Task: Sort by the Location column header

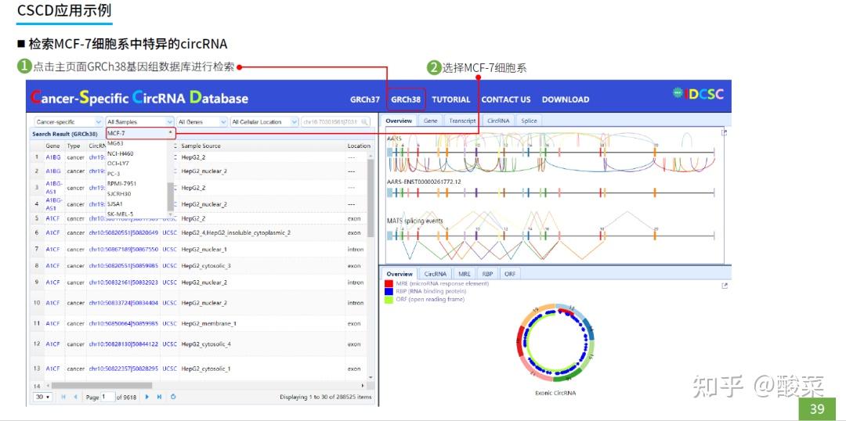Action: [359, 146]
